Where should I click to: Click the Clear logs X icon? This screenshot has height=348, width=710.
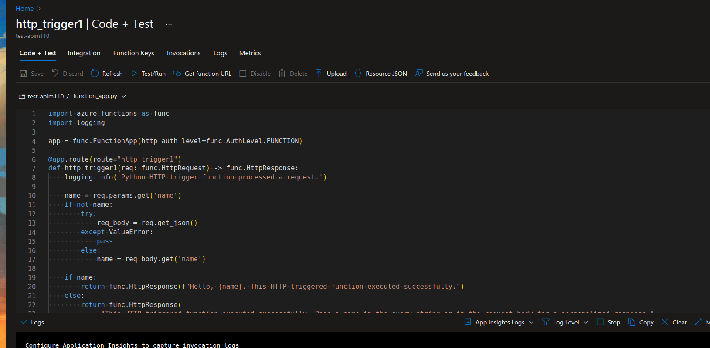click(x=665, y=322)
